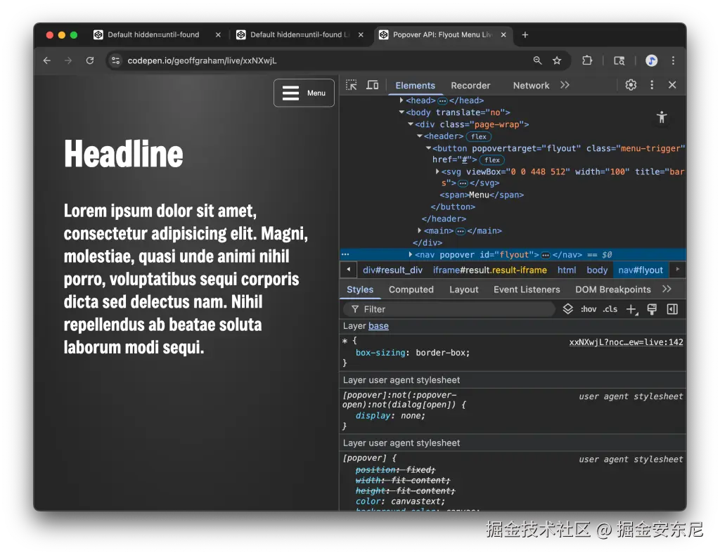Switch to the Network tab
This screenshot has height=555, width=720.
(531, 85)
